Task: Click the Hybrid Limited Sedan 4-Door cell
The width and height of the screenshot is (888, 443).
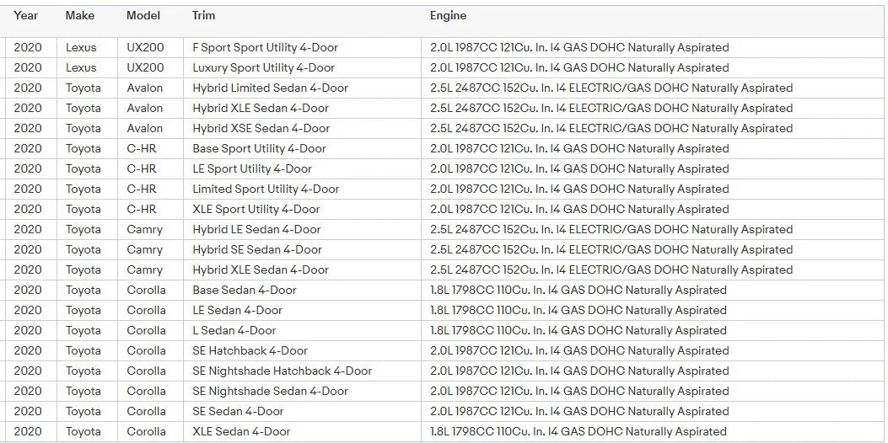Action: pos(270,88)
